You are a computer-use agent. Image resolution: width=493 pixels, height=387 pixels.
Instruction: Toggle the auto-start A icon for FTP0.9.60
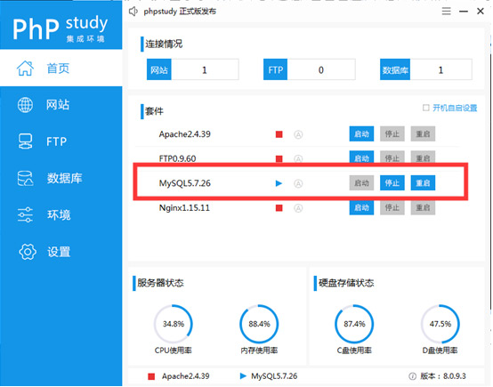298,158
